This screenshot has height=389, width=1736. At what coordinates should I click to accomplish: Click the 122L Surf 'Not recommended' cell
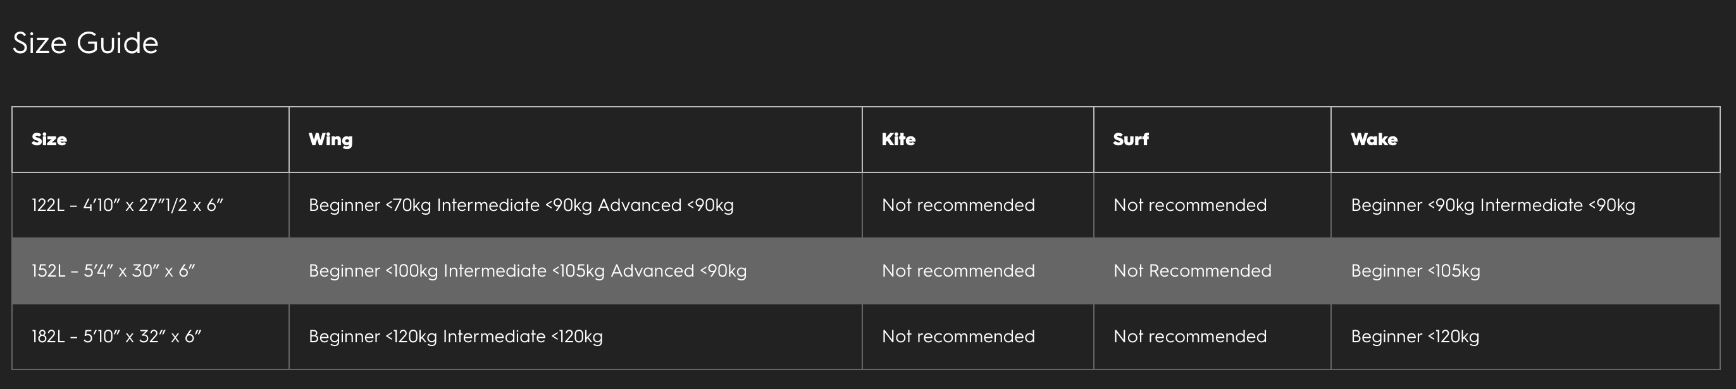pyautogui.click(x=1189, y=205)
